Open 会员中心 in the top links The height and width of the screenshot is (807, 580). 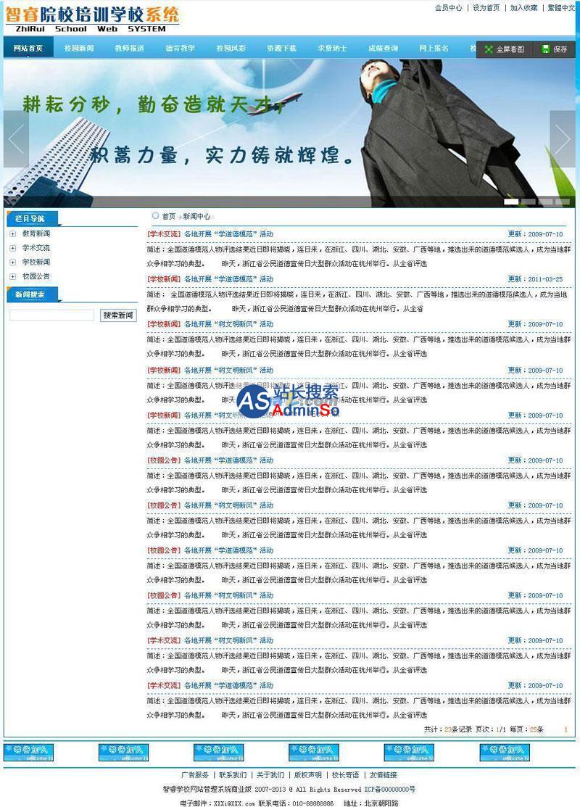pyautogui.click(x=449, y=8)
